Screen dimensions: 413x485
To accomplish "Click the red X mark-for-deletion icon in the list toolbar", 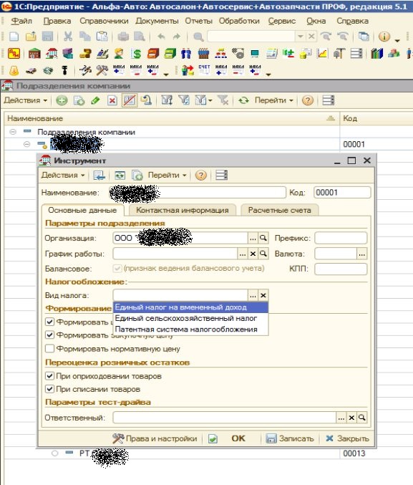I will (112, 100).
